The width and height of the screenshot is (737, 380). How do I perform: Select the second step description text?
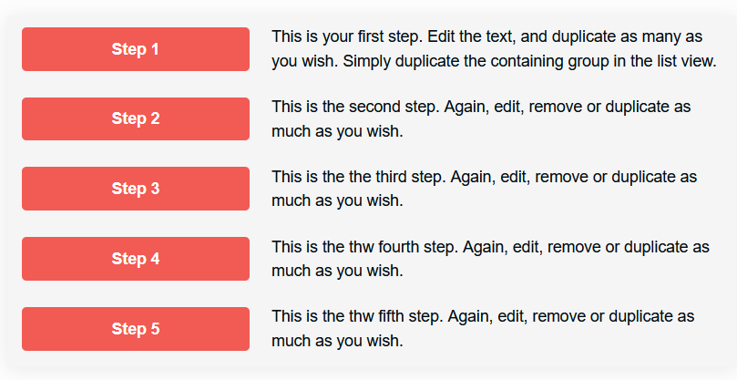coord(481,118)
